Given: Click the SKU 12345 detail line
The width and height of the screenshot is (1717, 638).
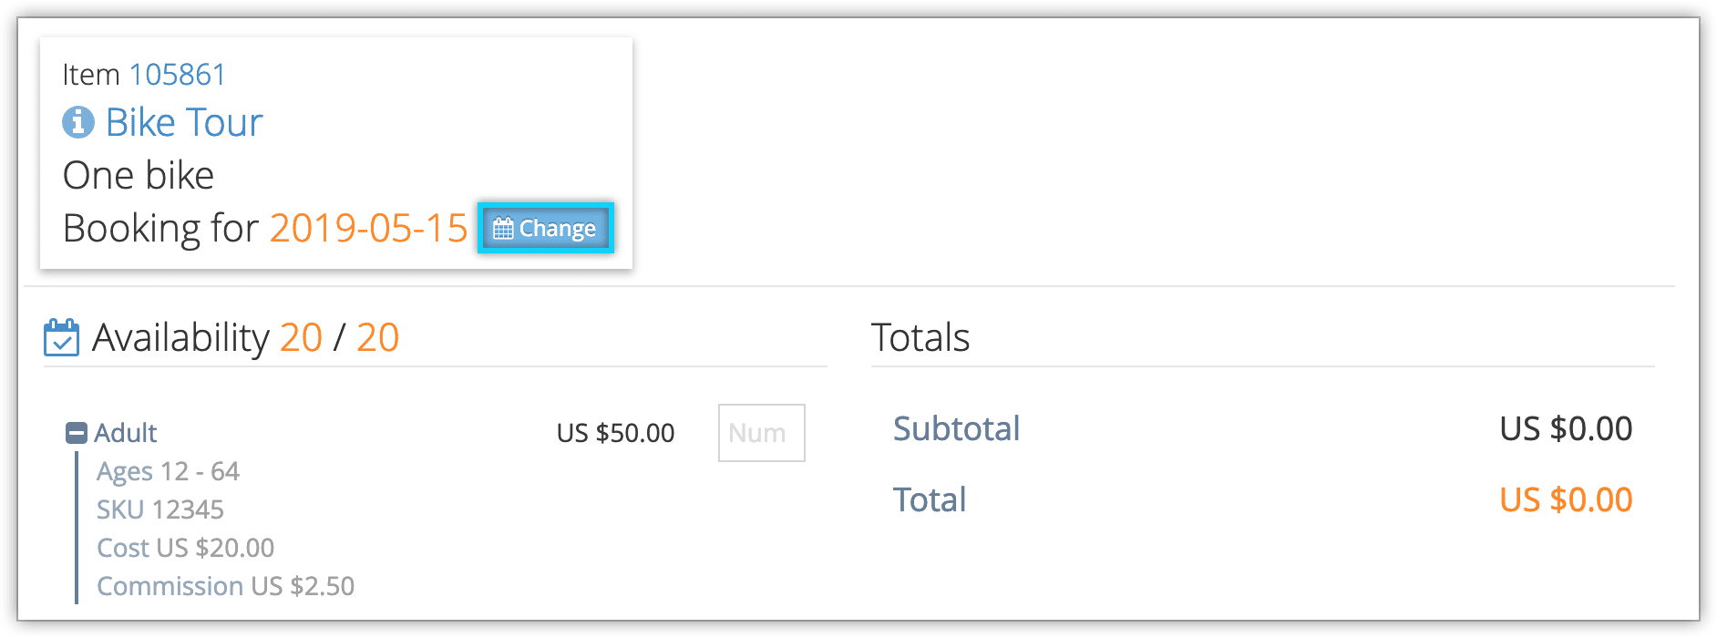Looking at the screenshot, I should [x=160, y=509].
